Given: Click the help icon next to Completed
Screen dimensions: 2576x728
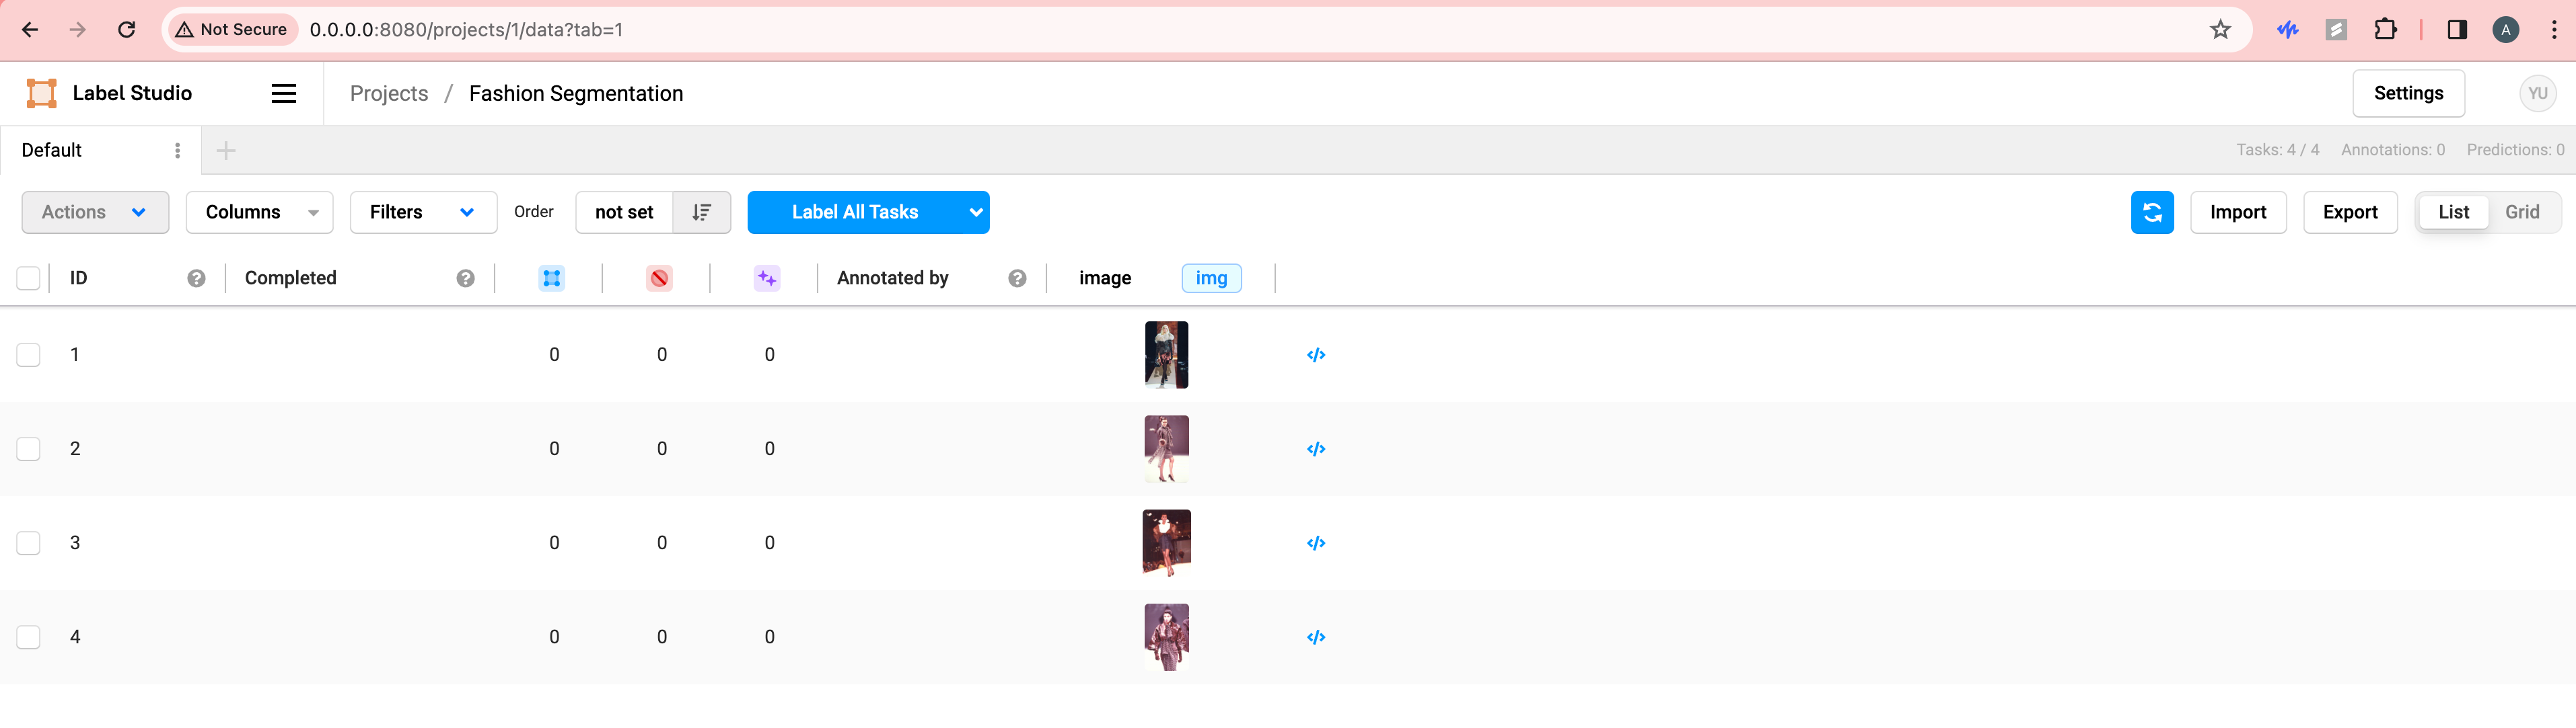Looking at the screenshot, I should 465,278.
